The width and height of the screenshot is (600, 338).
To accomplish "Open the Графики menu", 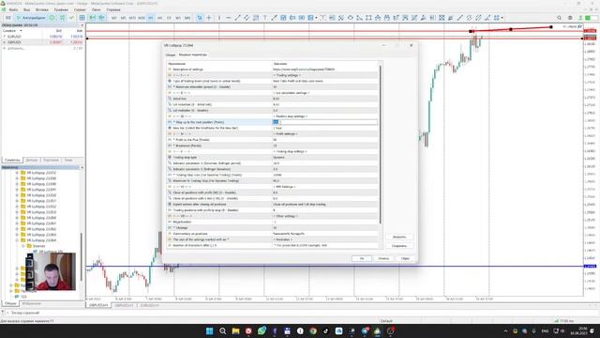I will [x=61, y=9].
